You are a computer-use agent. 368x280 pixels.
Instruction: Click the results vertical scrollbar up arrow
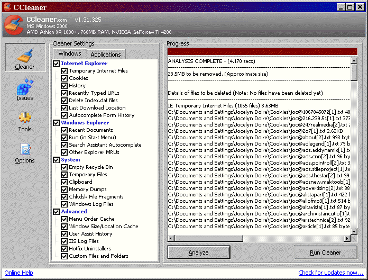pyautogui.click(x=354, y=60)
